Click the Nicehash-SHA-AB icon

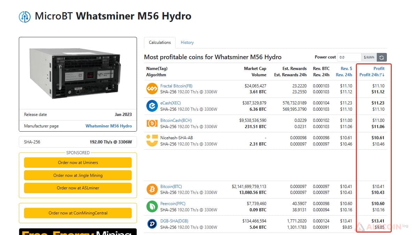tap(152, 140)
